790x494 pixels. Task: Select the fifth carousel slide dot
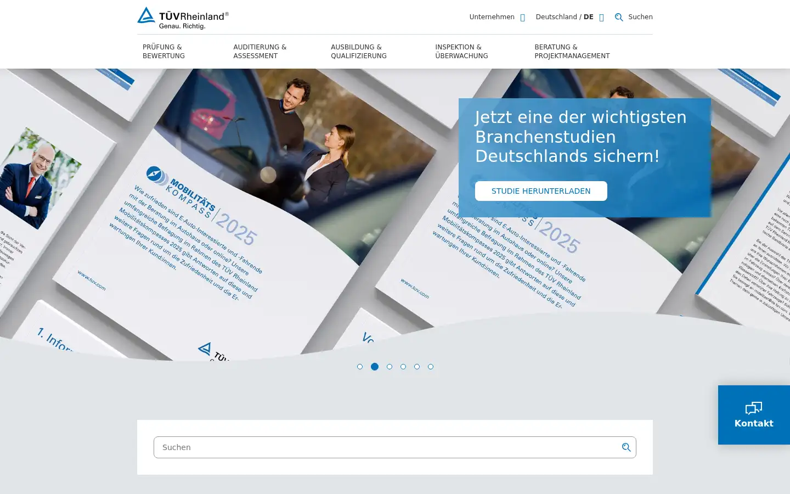[x=417, y=367]
